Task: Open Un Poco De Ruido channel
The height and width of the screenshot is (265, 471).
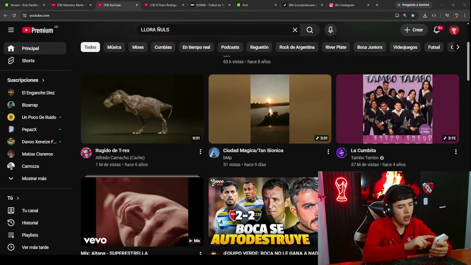Action: pyautogui.click(x=35, y=117)
